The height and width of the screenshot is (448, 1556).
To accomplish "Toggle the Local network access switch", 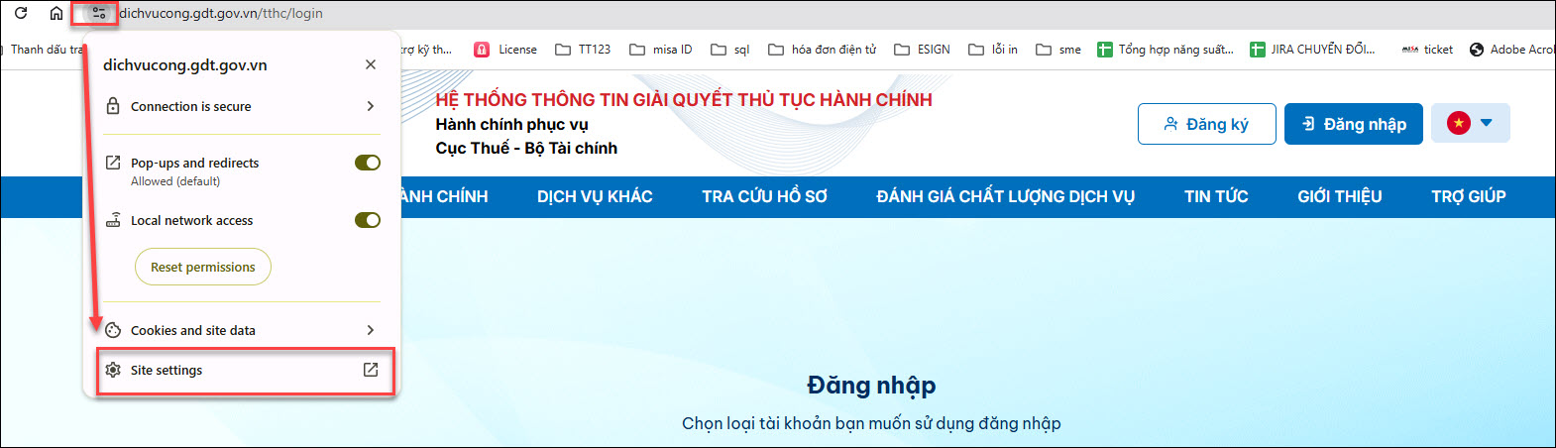I will (368, 220).
